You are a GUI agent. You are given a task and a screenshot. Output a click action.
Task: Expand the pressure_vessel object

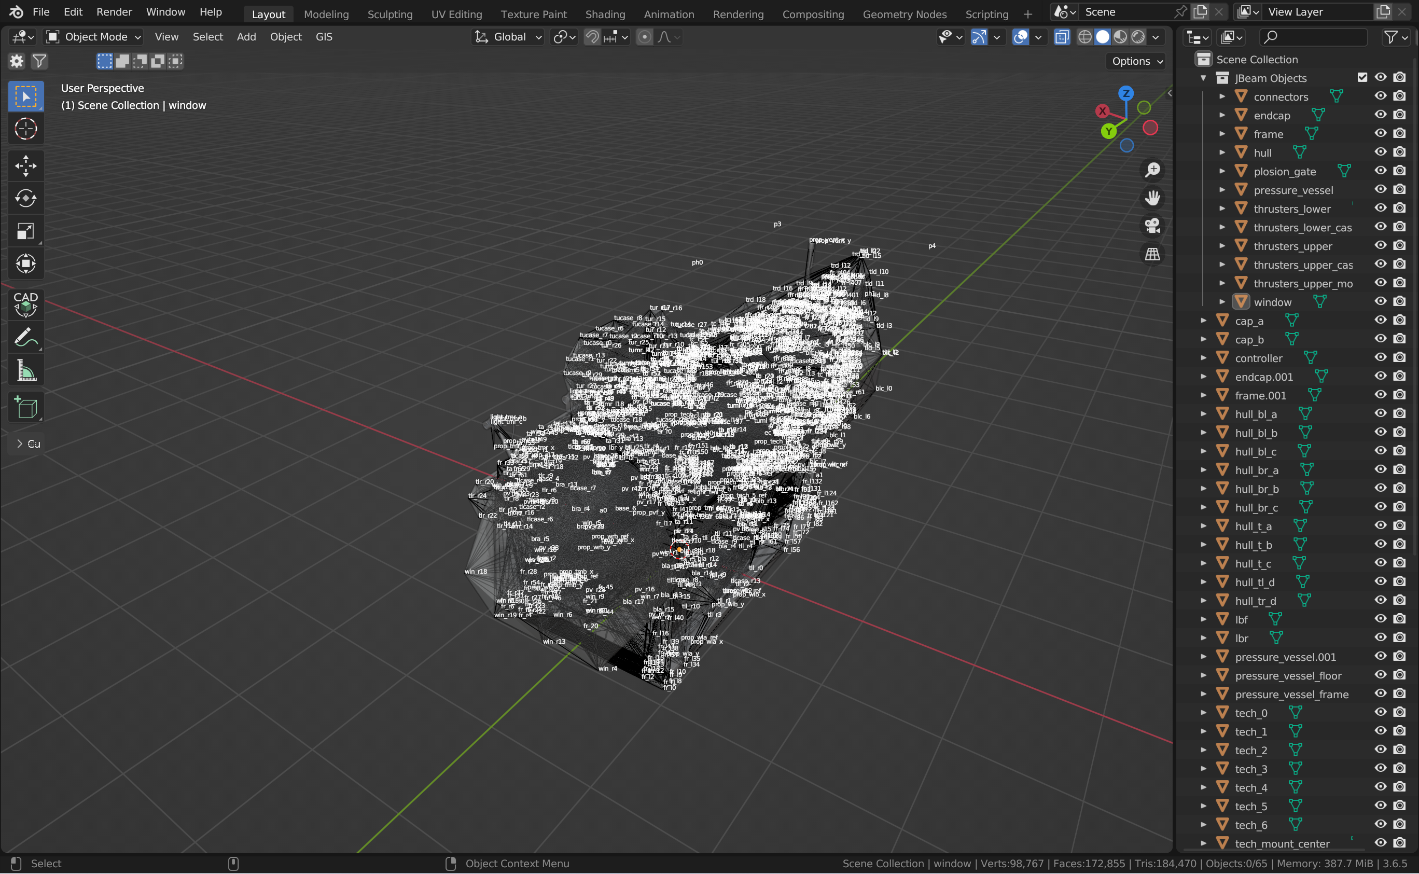click(1222, 190)
